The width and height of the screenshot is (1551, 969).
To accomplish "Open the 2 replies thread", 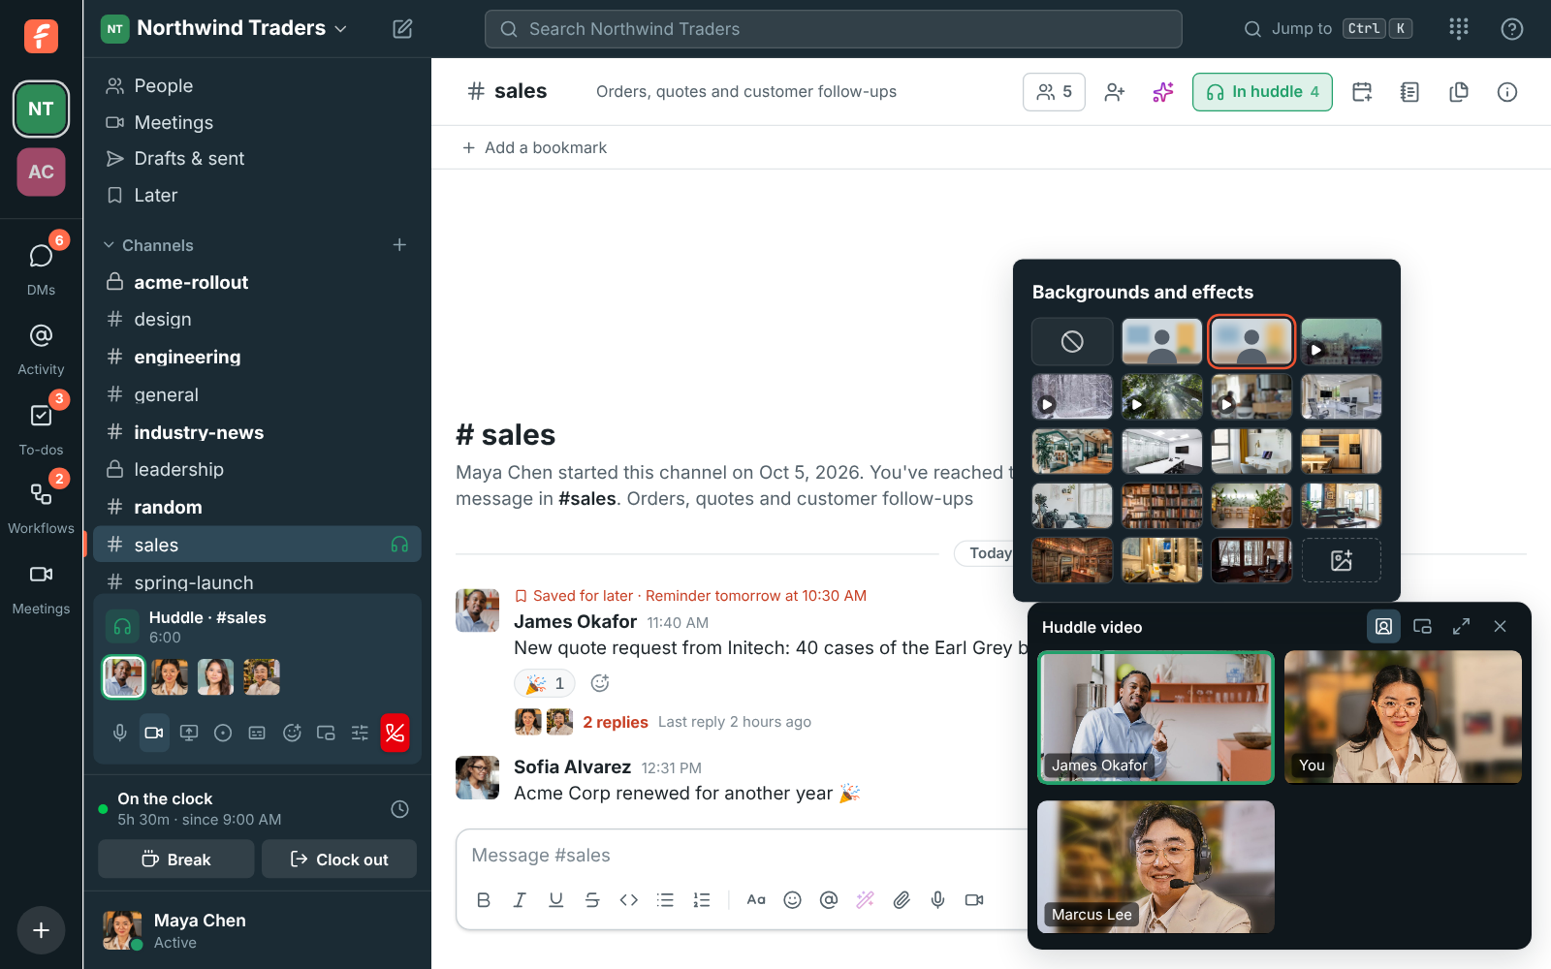I will coord(616,722).
